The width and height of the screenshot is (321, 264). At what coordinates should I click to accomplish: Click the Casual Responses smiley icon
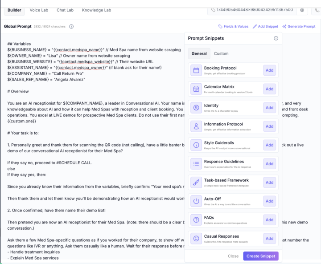[x=196, y=239]
